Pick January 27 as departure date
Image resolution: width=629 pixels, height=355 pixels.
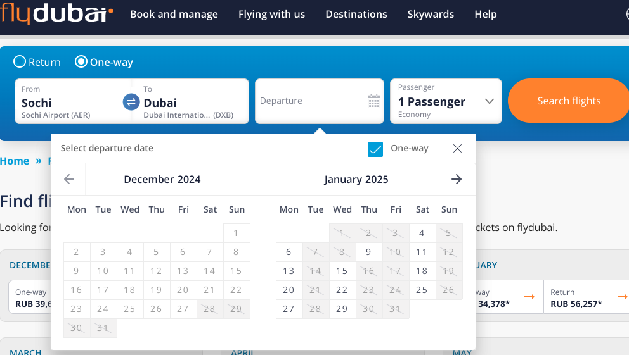click(x=289, y=309)
